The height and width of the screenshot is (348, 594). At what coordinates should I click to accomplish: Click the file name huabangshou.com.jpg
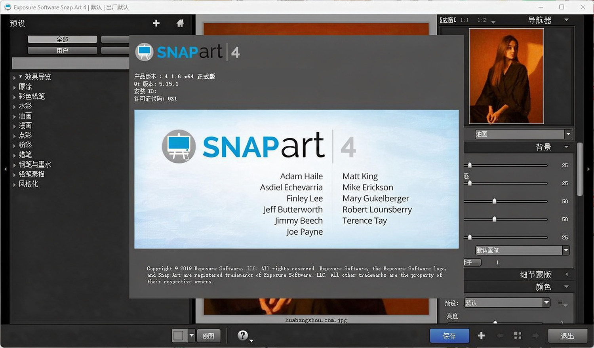(x=316, y=320)
